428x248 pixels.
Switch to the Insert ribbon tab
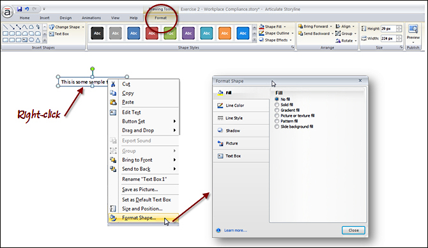point(45,18)
